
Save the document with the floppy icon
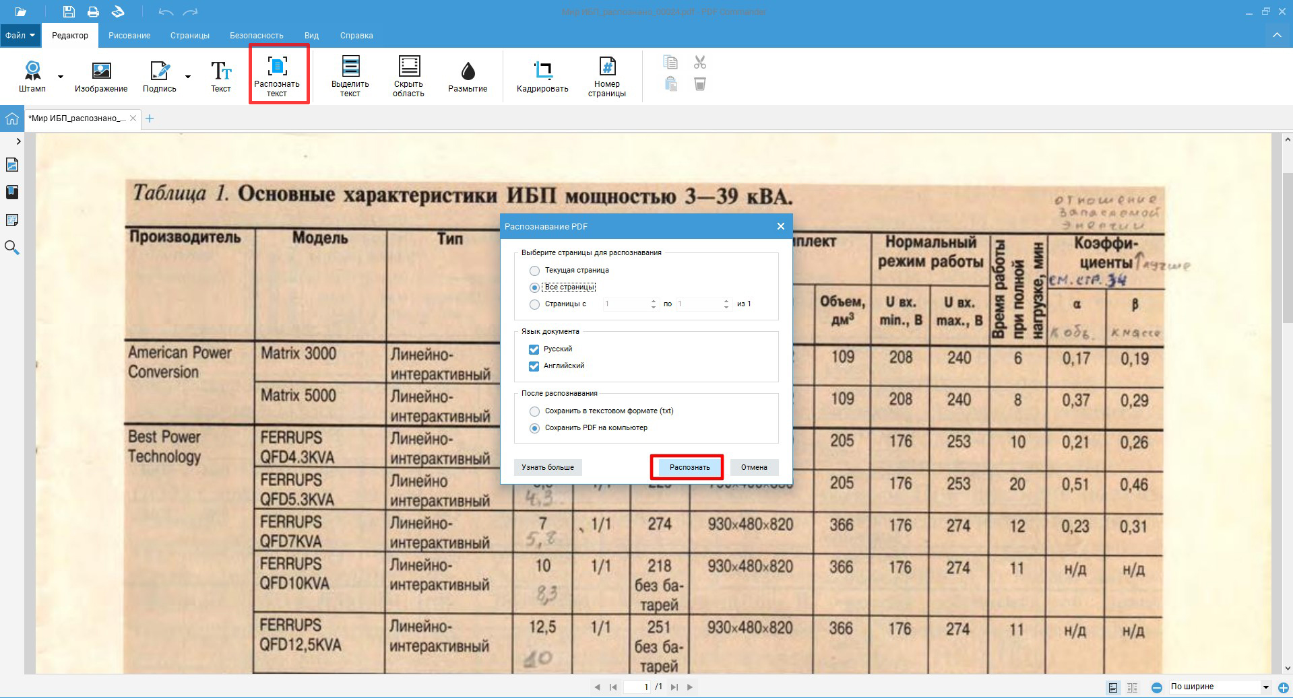coord(69,11)
